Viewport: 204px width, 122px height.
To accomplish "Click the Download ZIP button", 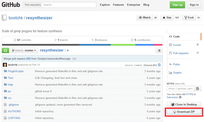I will 184,112.
